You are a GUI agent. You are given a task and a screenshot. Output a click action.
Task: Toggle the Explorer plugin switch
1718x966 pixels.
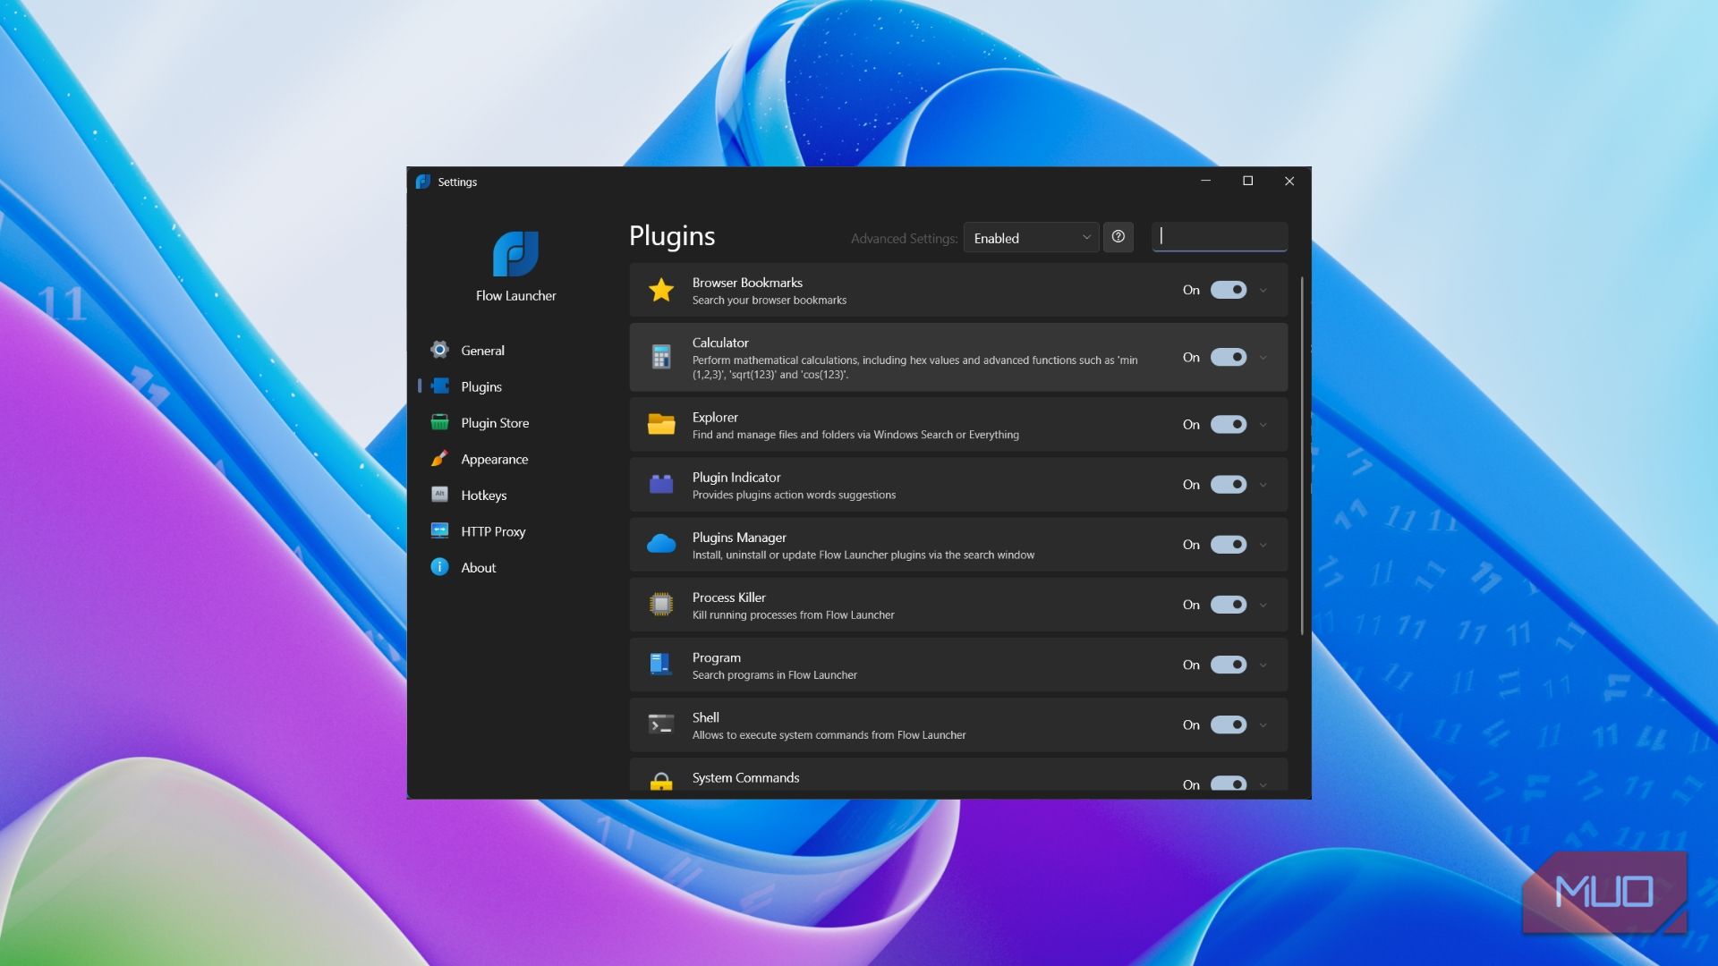coord(1228,424)
